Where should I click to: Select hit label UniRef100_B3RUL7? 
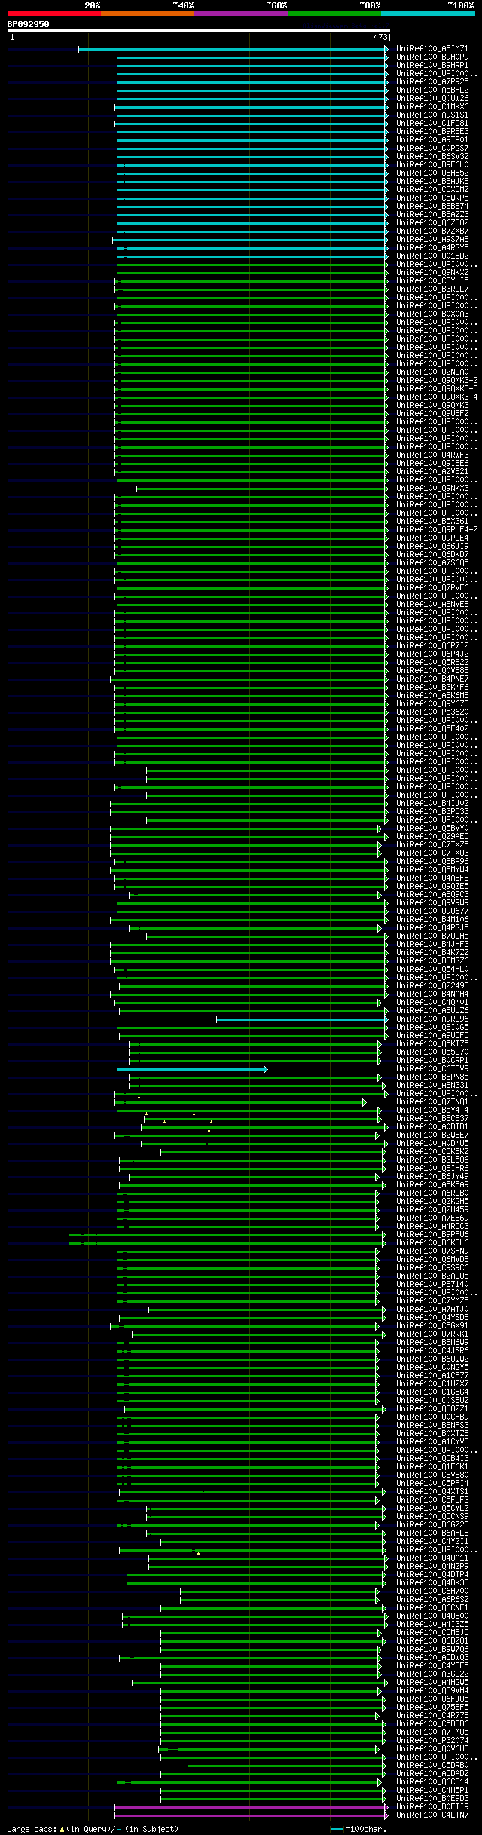tap(432, 289)
